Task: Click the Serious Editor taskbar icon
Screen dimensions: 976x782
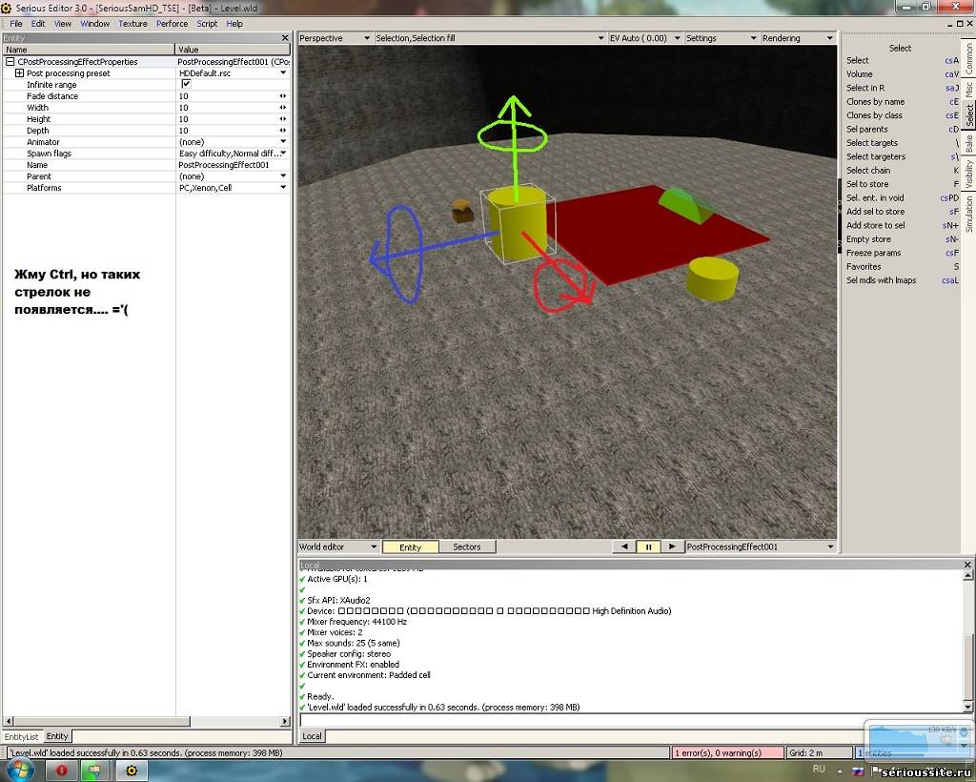Action: [x=132, y=770]
